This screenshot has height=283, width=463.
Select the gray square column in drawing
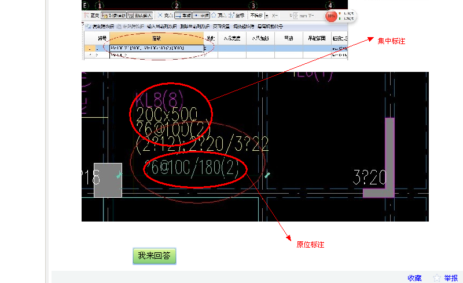click(108, 180)
